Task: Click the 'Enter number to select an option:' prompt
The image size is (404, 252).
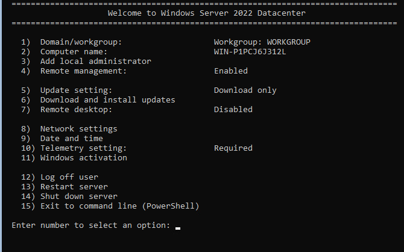Action: [91, 225]
